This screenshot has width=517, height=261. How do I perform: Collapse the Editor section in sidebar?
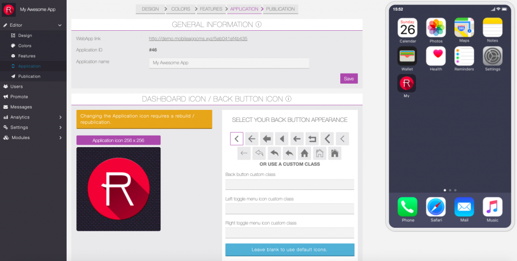tap(60, 25)
